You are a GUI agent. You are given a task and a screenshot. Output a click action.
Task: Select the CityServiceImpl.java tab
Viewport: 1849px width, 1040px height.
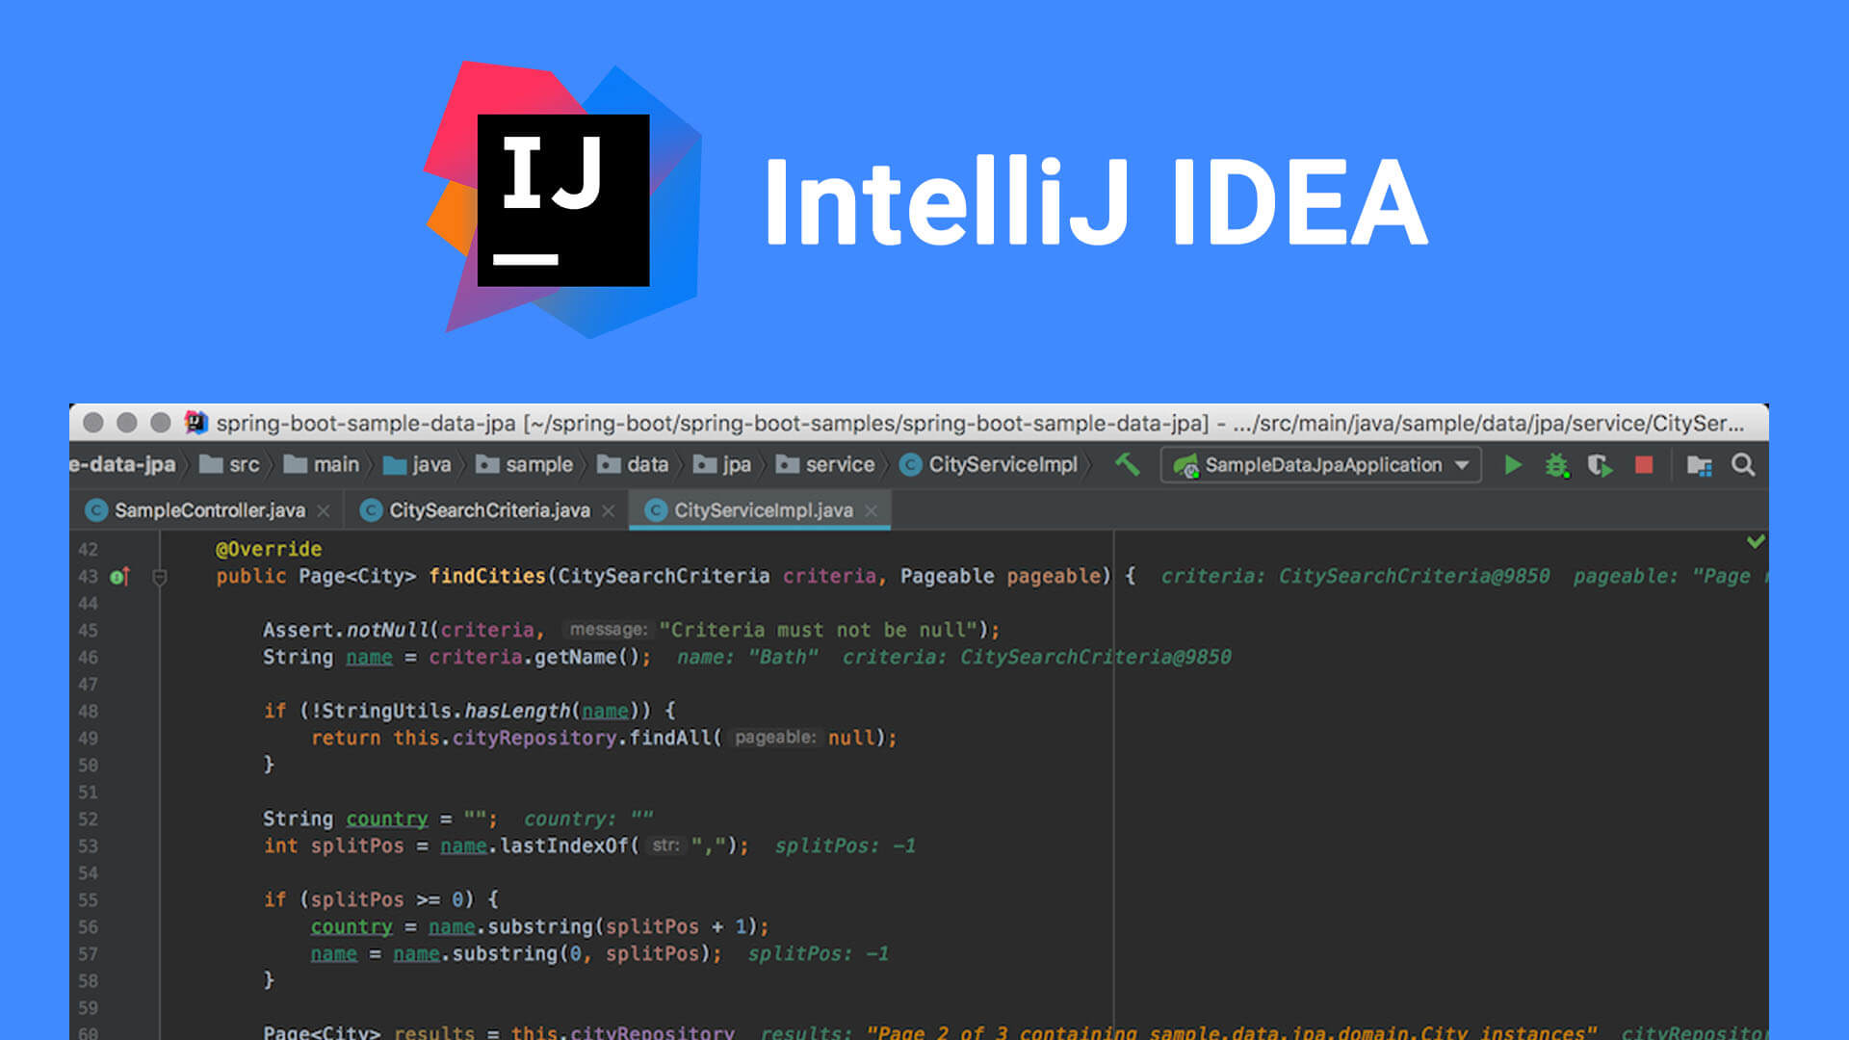[x=756, y=510]
